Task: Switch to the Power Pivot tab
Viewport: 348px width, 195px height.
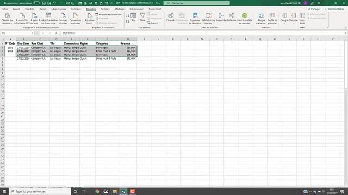Action: [x=154, y=9]
